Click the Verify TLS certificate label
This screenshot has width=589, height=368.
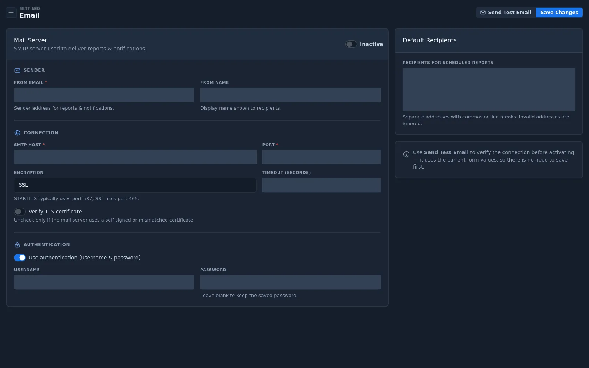(55, 212)
